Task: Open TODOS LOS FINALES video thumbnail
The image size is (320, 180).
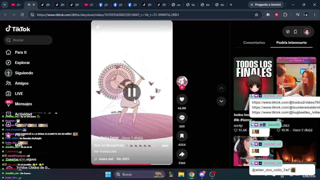Action: coord(253,83)
